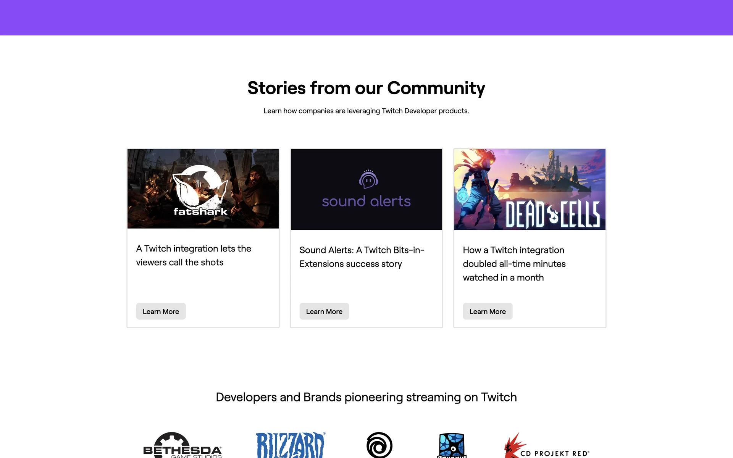733x458 pixels.
Task: Open Learn More for Dead Cells story
Action: (488, 311)
